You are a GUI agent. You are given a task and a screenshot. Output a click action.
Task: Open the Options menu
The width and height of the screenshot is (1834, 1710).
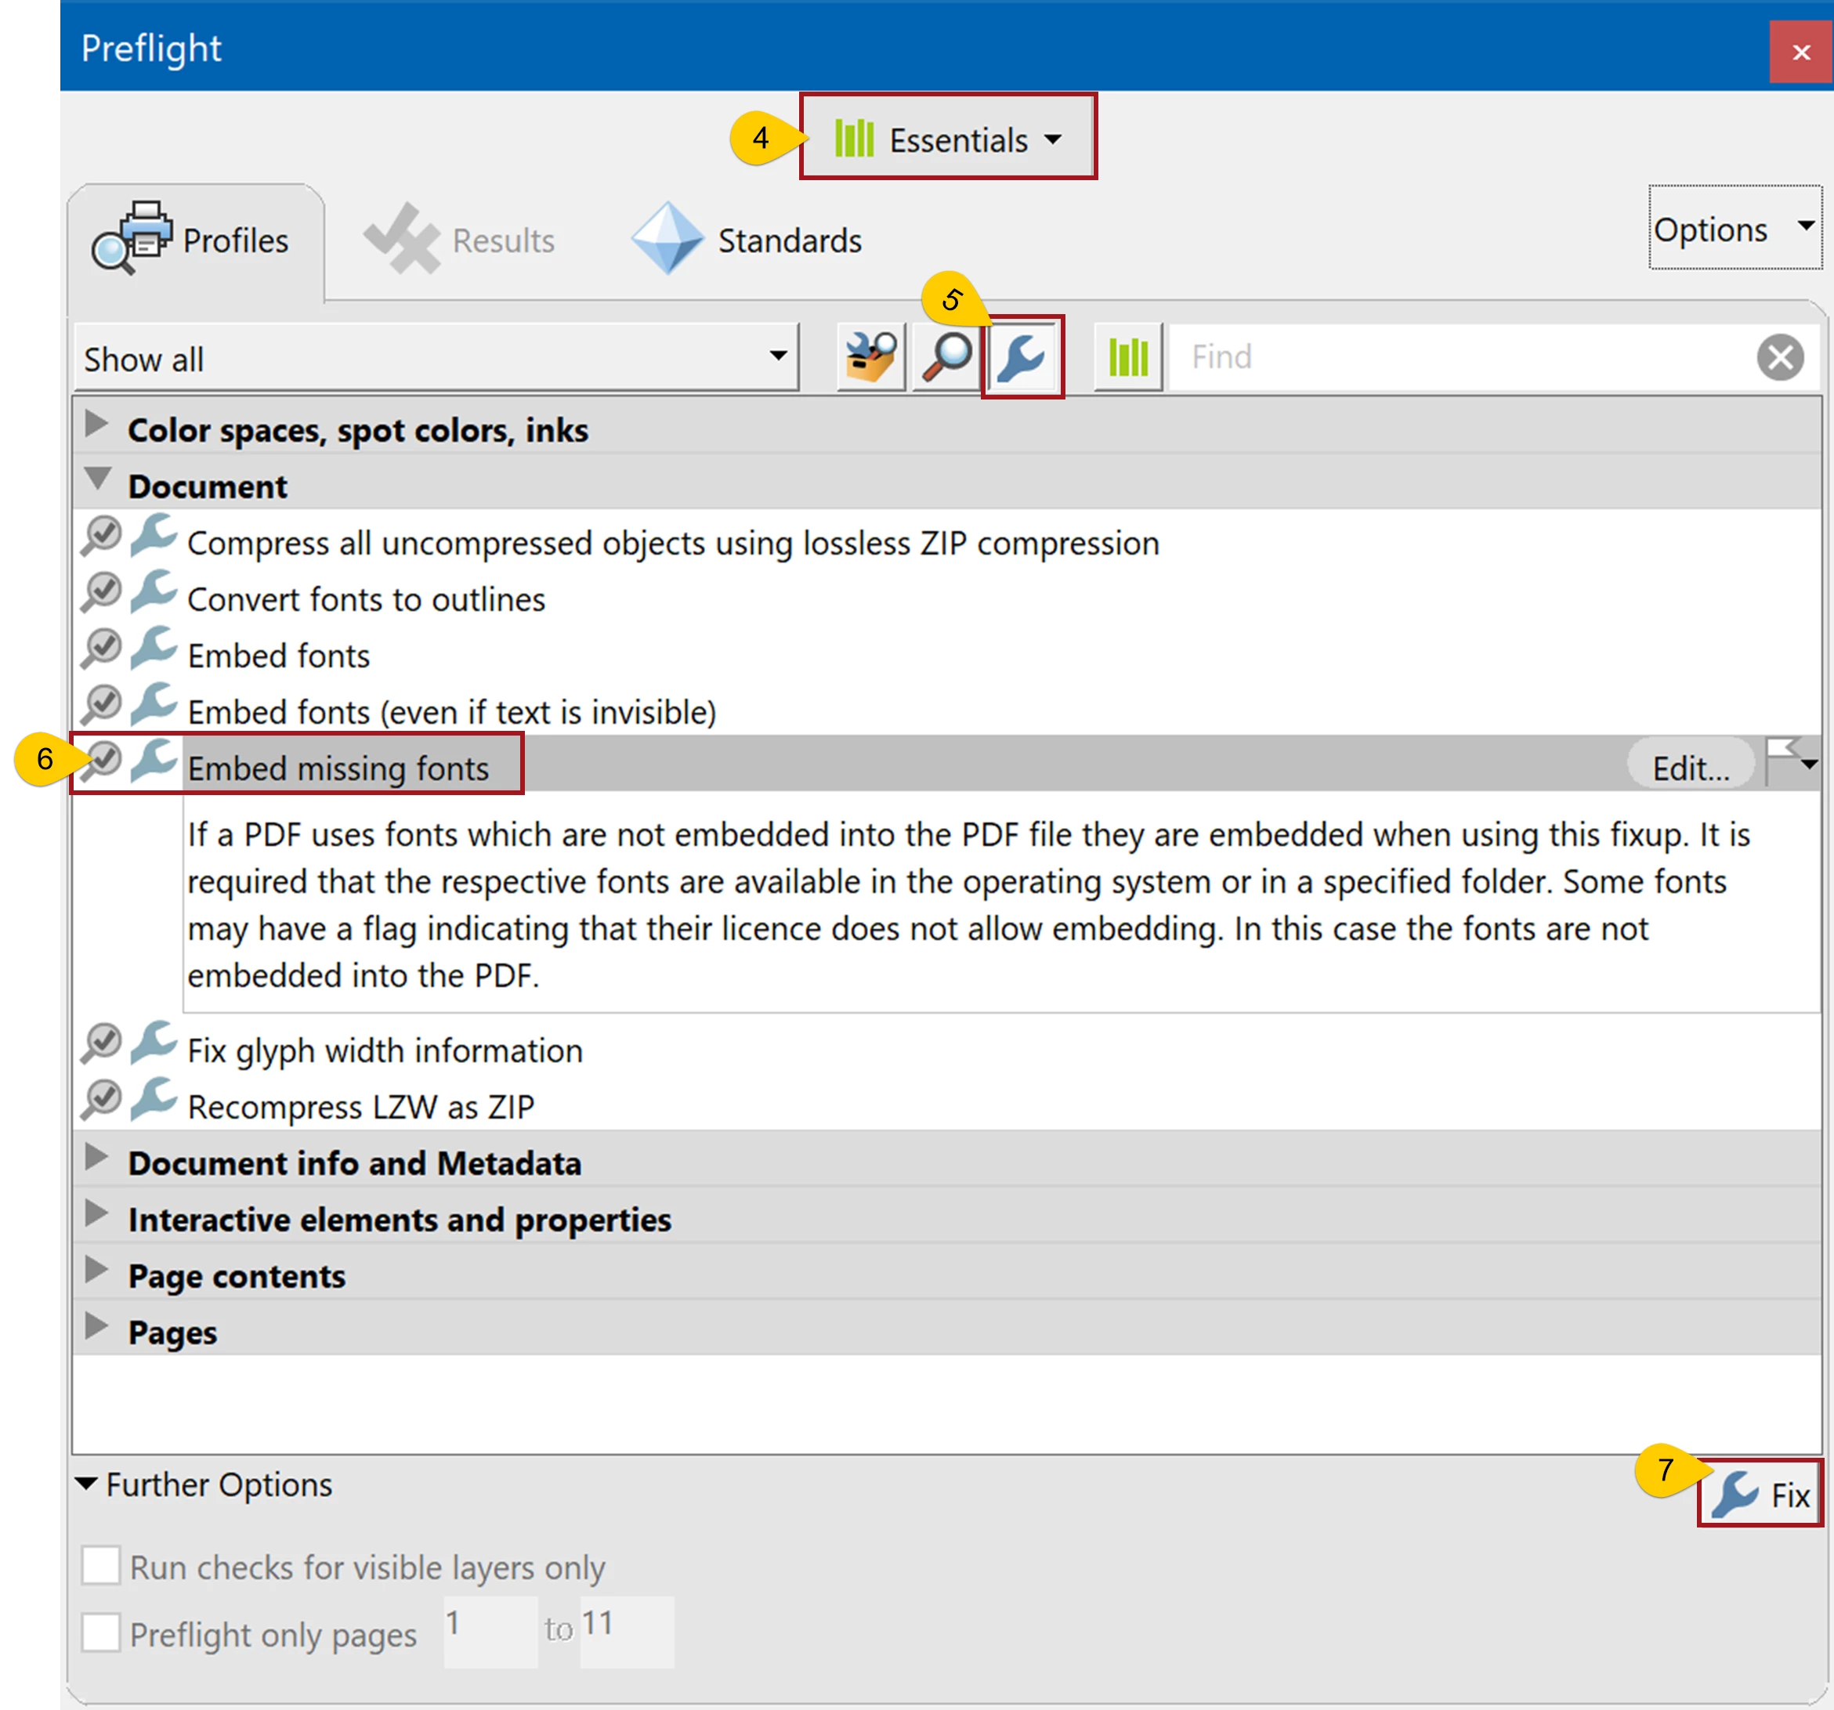(1734, 229)
